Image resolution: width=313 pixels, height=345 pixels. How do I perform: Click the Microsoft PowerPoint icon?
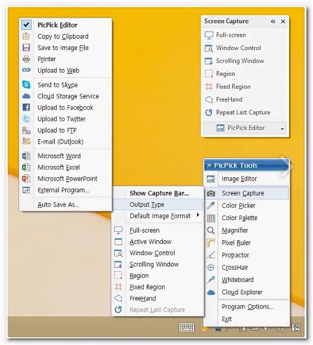[26, 178]
